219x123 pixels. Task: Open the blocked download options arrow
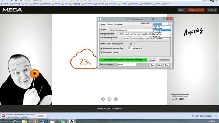pyautogui.click(x=48, y=115)
